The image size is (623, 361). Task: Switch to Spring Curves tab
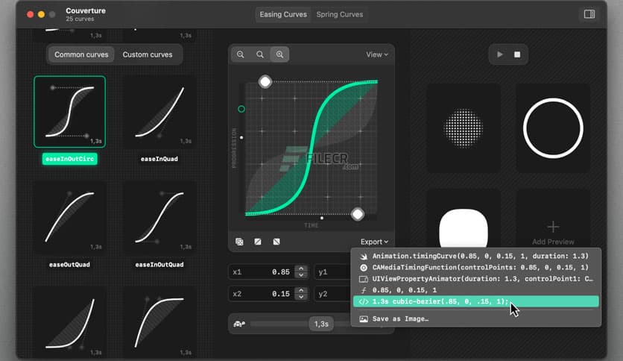click(x=340, y=14)
